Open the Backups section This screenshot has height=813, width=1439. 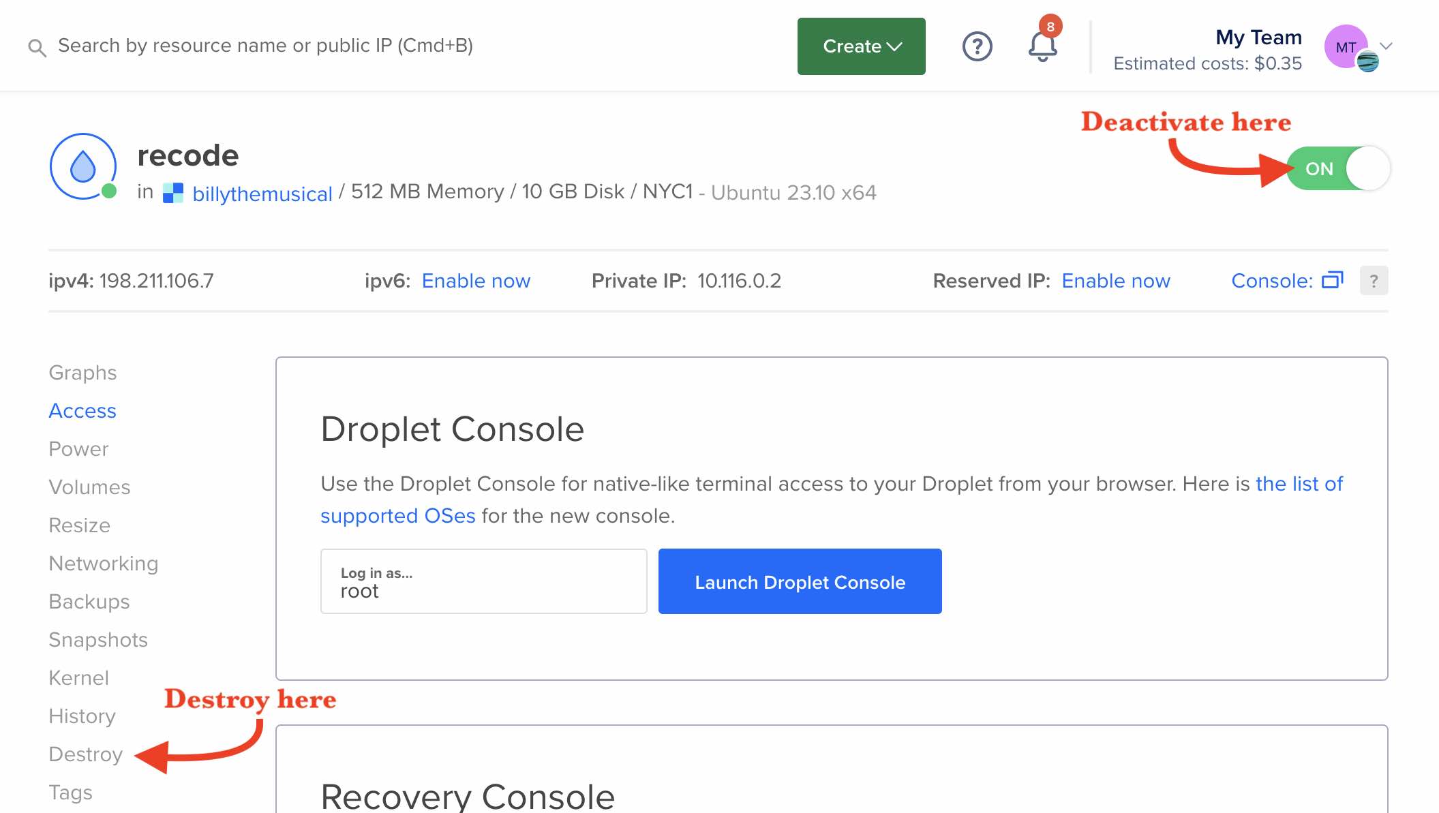pos(89,602)
